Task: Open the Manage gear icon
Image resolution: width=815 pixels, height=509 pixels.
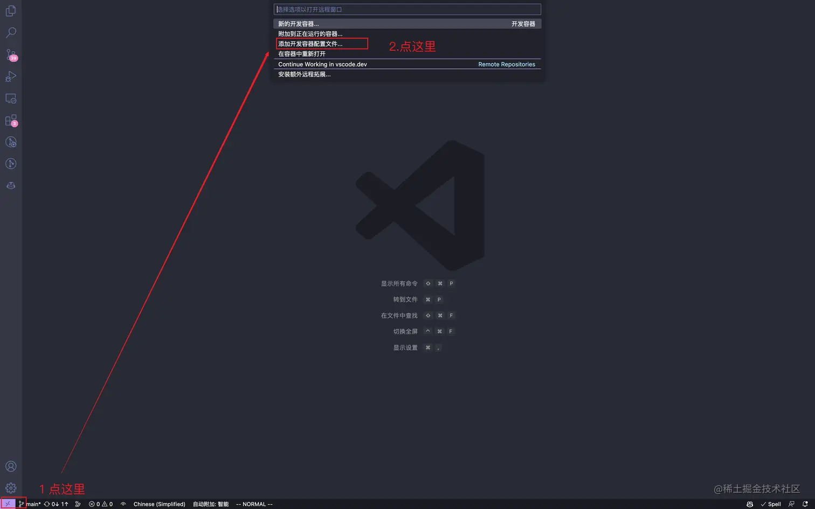Action: [x=11, y=488]
